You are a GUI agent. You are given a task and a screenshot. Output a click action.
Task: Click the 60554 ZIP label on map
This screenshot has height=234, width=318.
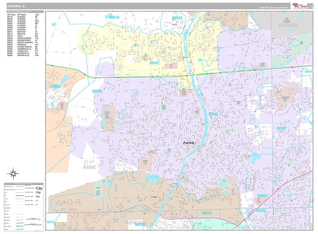tap(55, 86)
